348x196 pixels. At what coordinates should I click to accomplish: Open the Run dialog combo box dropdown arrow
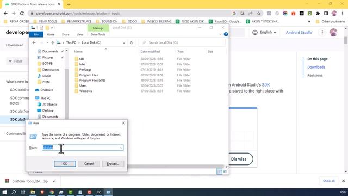click(x=121, y=148)
